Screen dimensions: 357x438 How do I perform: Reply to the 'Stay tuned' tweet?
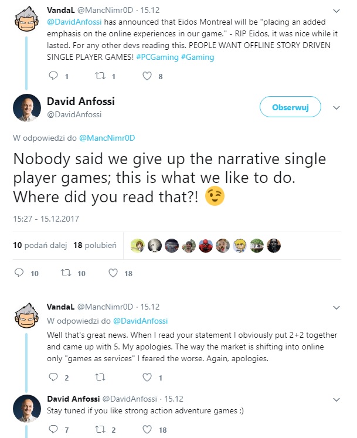(x=53, y=430)
